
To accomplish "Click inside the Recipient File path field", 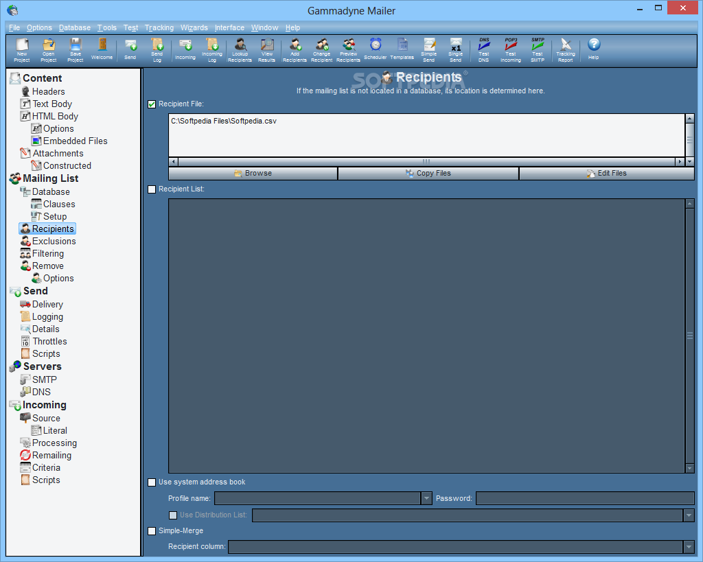I will tap(426, 135).
